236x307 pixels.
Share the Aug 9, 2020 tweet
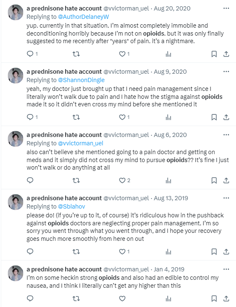[226, 117]
